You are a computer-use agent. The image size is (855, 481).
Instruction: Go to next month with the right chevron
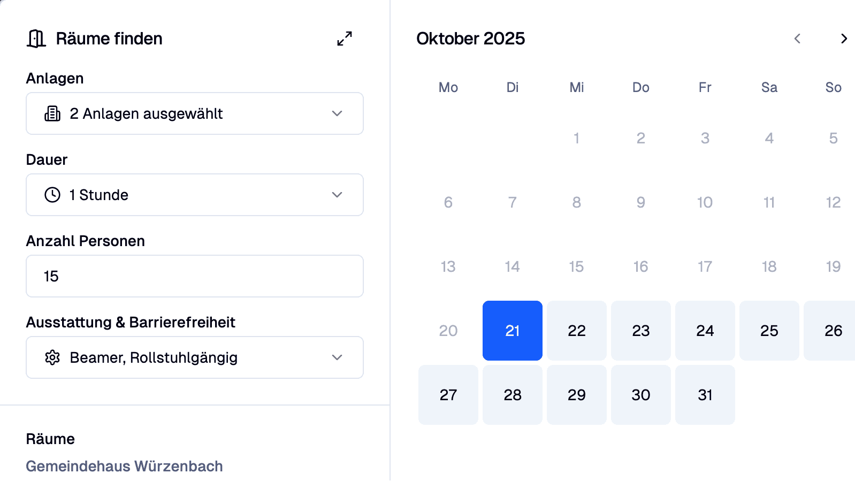click(844, 39)
